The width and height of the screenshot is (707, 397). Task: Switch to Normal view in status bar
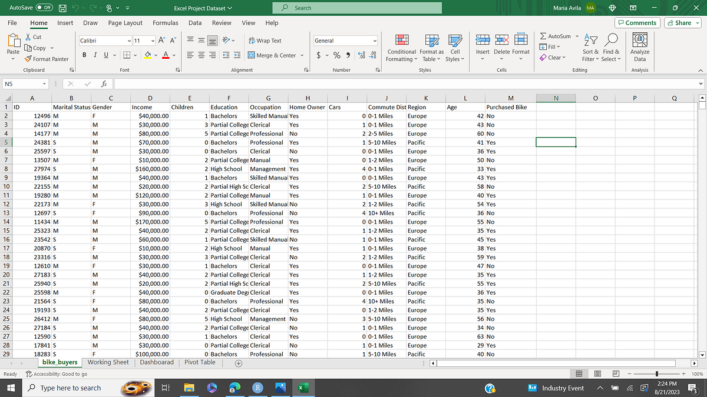(x=579, y=373)
